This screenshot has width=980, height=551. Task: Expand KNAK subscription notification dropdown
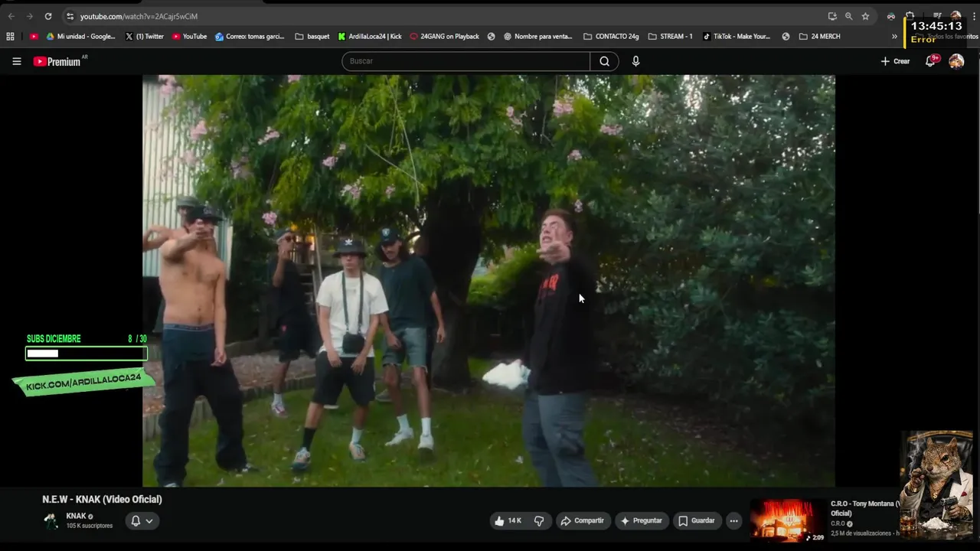[142, 521]
